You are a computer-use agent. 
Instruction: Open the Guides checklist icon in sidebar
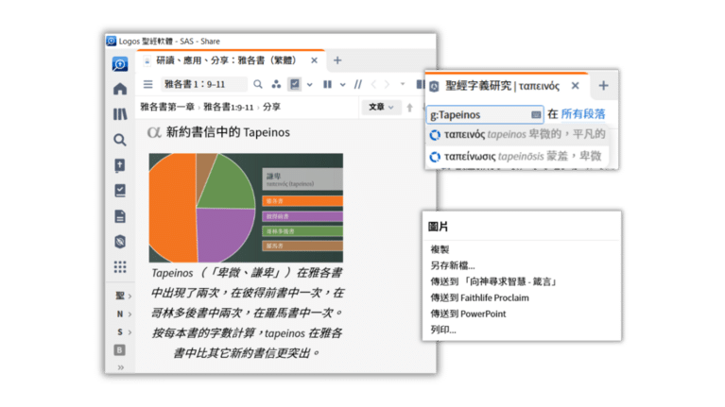point(120,191)
